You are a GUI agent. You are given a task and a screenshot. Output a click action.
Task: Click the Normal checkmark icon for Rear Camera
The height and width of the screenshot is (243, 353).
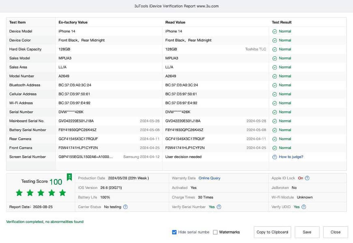(274, 139)
